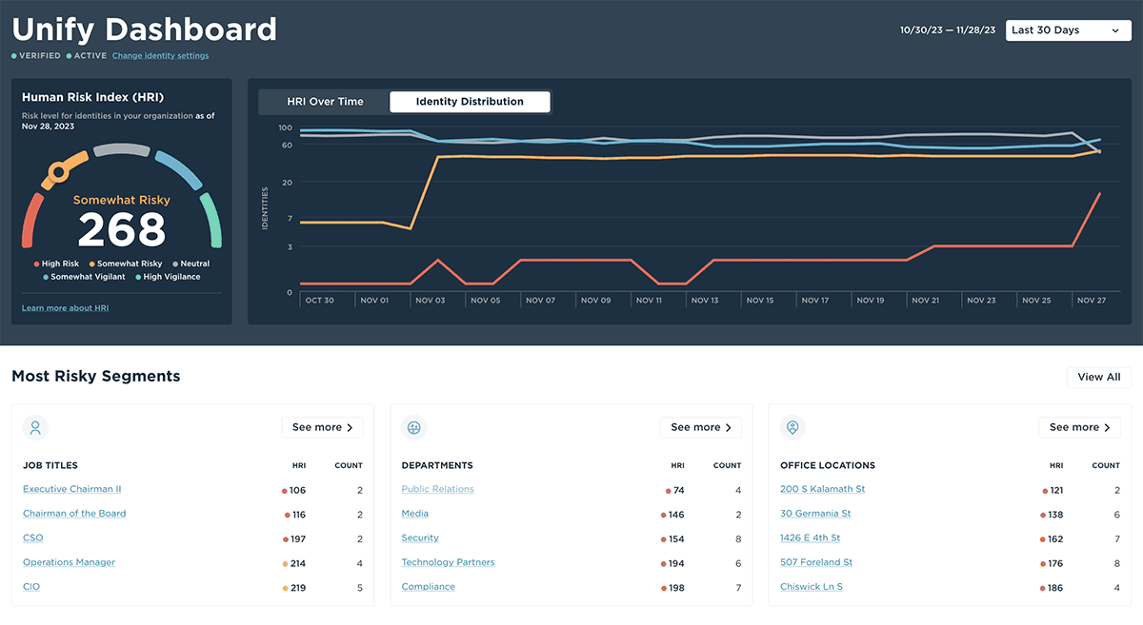Open the Public Relations department
Image resolution: width=1143 pixels, height=625 pixels.
(437, 489)
